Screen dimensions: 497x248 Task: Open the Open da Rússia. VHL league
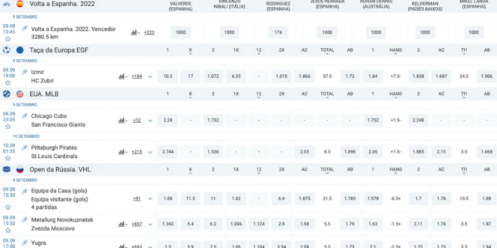[60, 169]
